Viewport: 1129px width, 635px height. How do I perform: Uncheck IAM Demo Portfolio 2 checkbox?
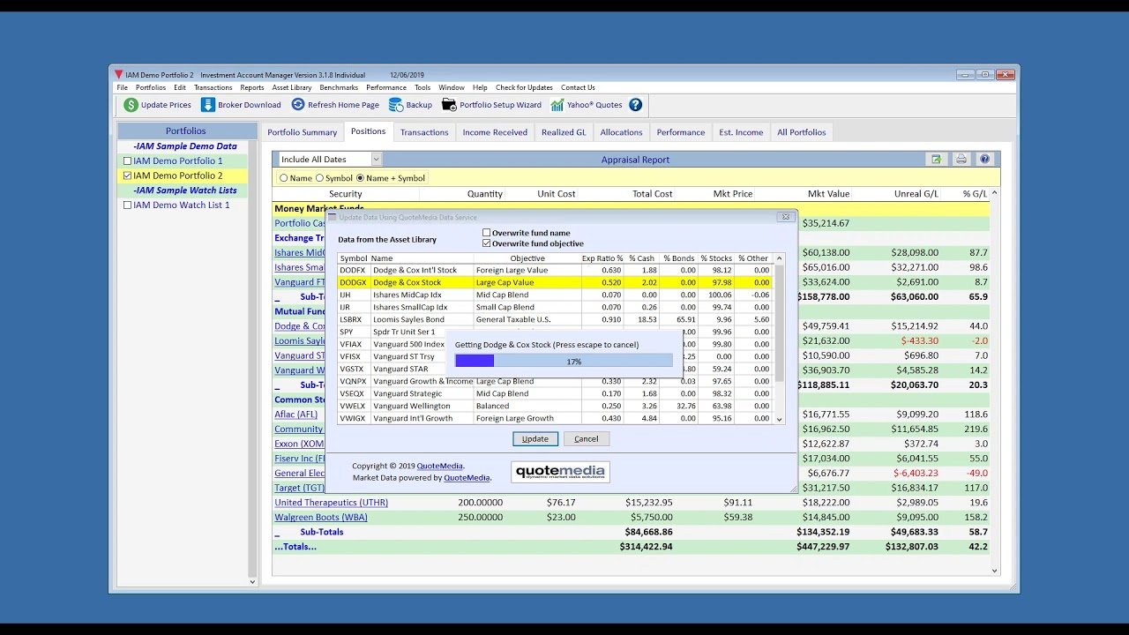pos(128,176)
